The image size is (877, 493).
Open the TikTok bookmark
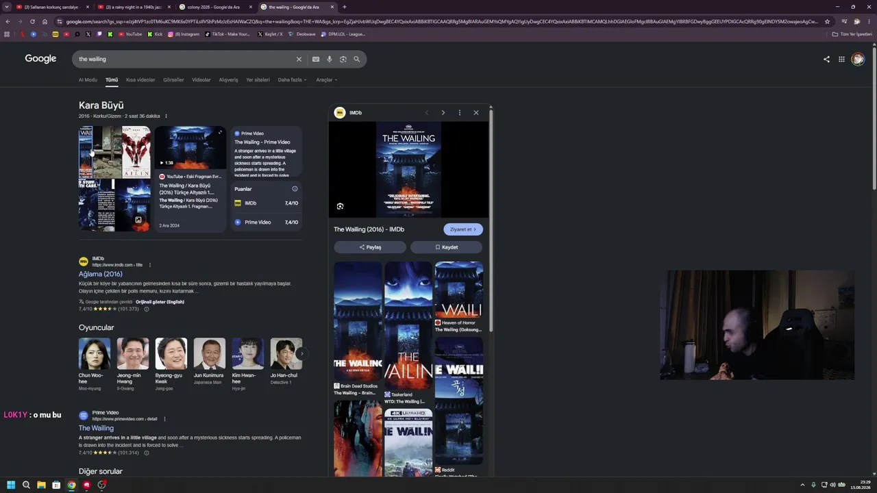[x=227, y=34]
